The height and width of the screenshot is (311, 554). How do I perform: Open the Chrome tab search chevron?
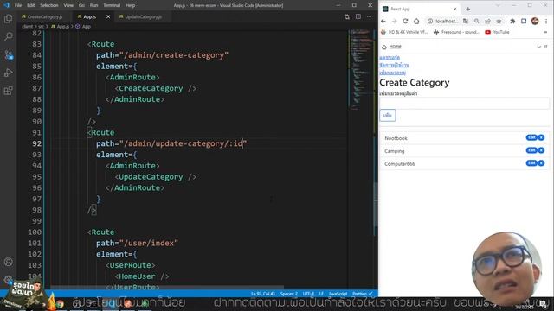coord(498,5)
